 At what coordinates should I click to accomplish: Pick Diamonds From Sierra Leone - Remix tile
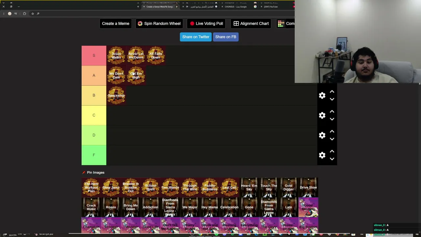point(170,207)
